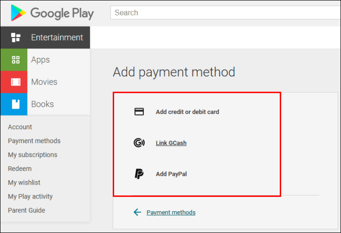Click the Google Play logo icon
This screenshot has height=233, width=341.
click(18, 13)
